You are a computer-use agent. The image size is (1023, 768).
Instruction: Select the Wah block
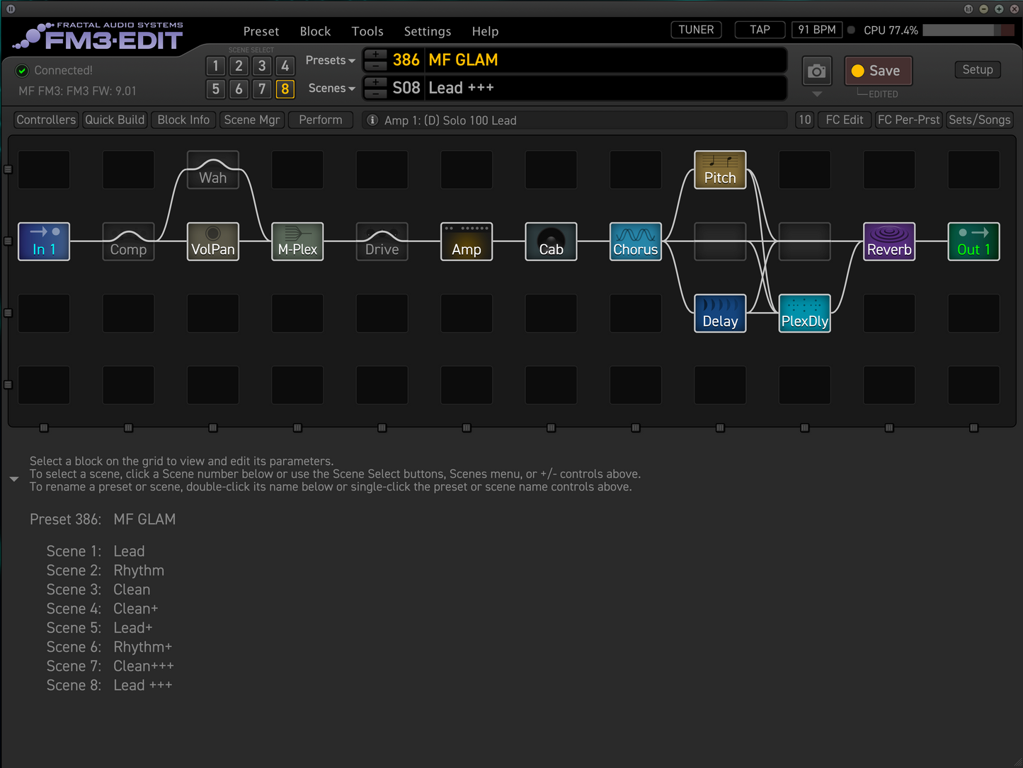point(213,170)
